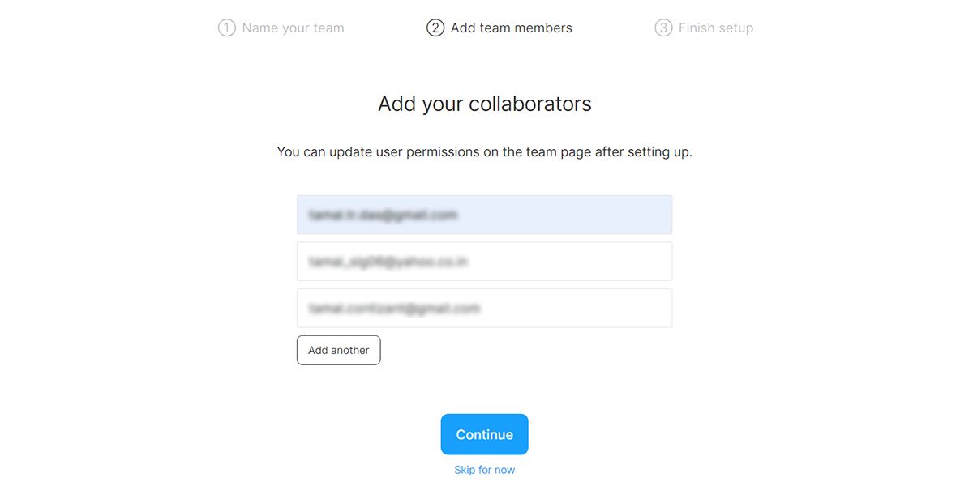Go to the 'Name your team' step
Screen dimensions: 973x486
tap(293, 28)
